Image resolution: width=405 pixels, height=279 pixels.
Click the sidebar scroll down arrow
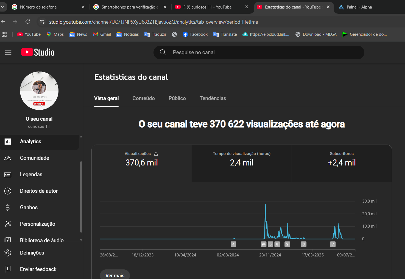pos(81,240)
